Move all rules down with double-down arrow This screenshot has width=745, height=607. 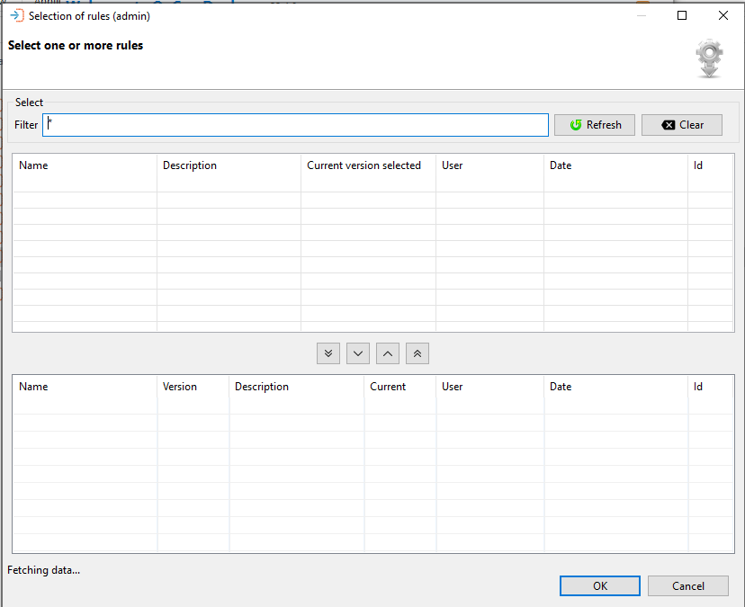328,353
